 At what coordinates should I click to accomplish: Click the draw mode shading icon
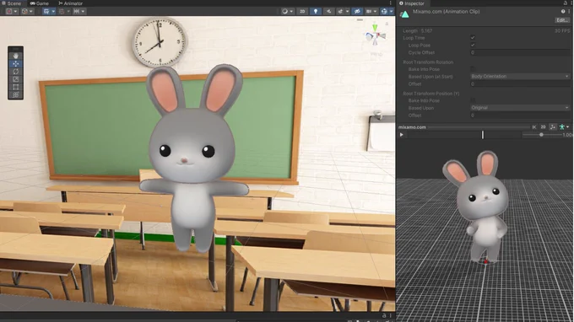(x=284, y=11)
